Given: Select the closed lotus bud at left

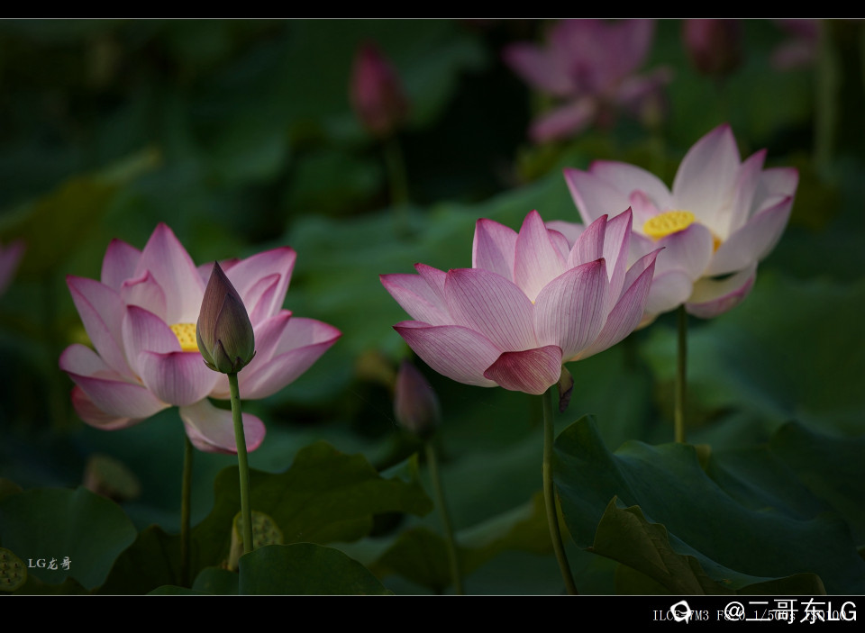Looking at the screenshot, I should [223, 321].
